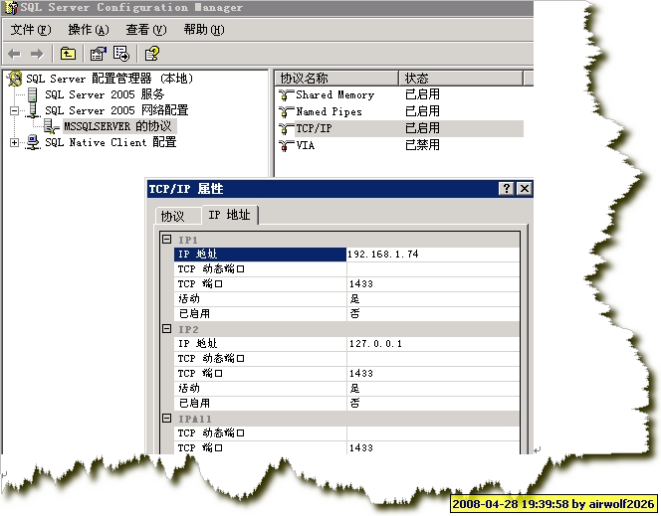Image resolution: width=661 pixels, height=516 pixels.
Task: Click the 已启用 status of Named Pipes
Action: (x=422, y=111)
